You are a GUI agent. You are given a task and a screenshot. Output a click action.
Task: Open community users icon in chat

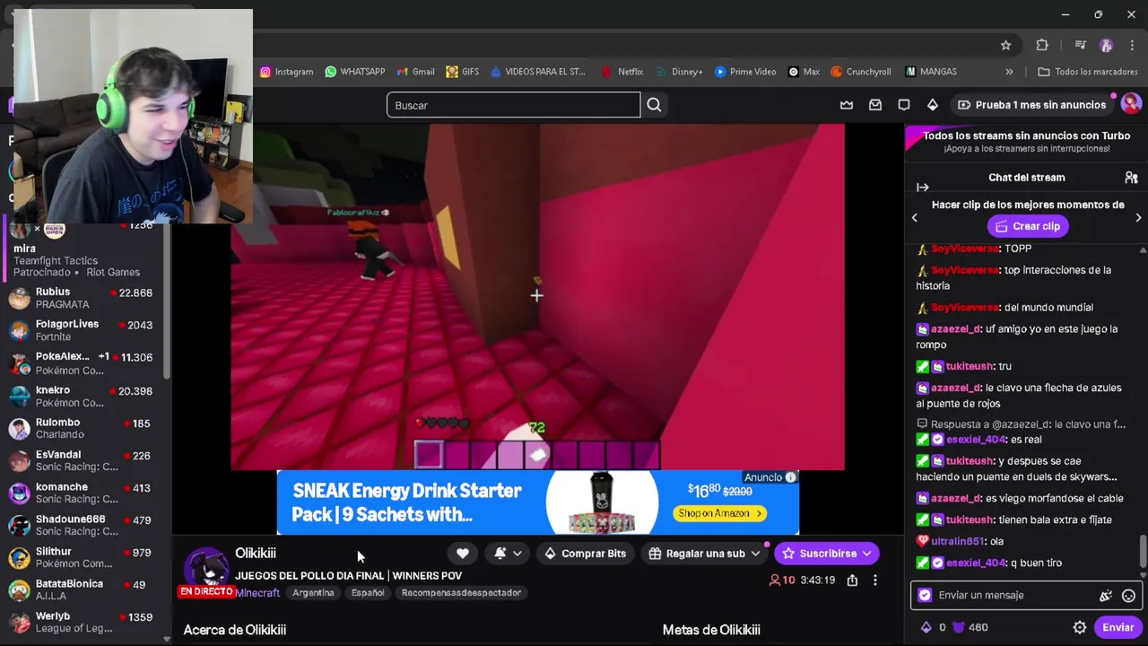pos(1131,178)
